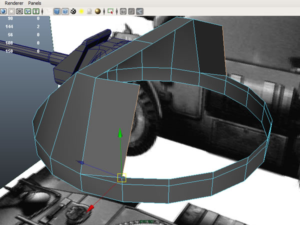Image resolution: width=300 pixels, height=225 pixels.
Task: Toggle Resolution Gate gray circle icon
Action: (x=11, y=11)
